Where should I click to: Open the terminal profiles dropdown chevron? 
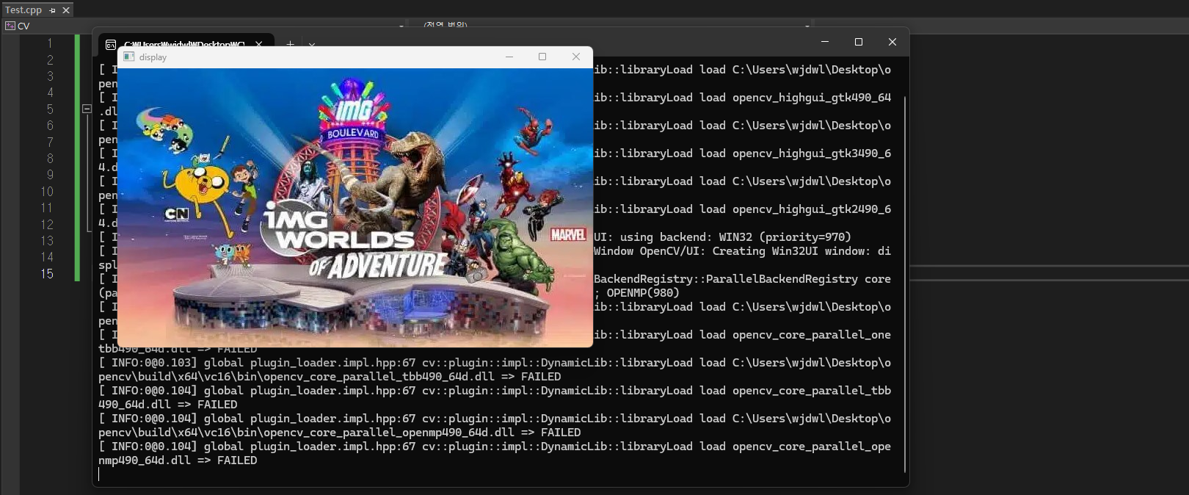(312, 45)
